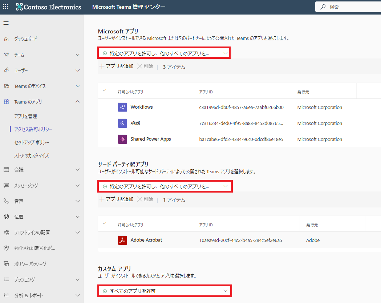The height and width of the screenshot is (303, 381).
Task: Open the Microsoft アプリ policy dropdown
Action: pos(164,53)
